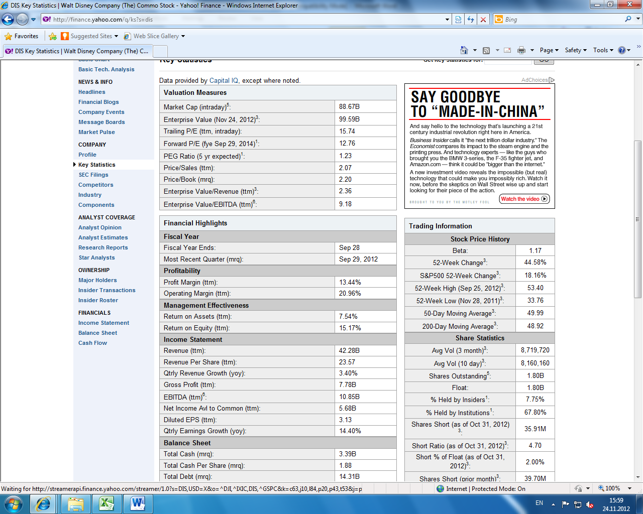Open the Headlines link
The image size is (643, 514).
tap(92, 92)
